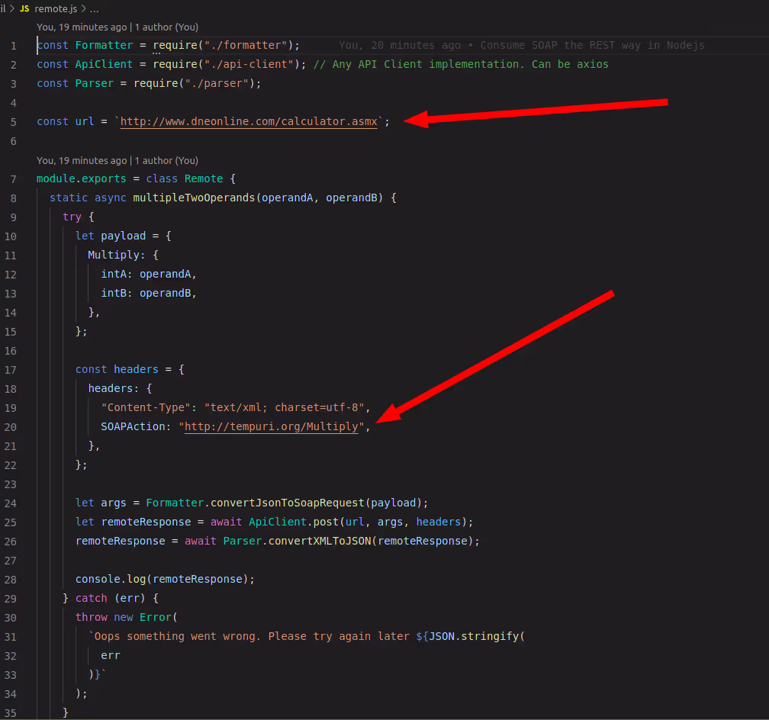Open the dneonline calculator.asmx URL link
This screenshot has height=720, width=769.
pos(249,121)
